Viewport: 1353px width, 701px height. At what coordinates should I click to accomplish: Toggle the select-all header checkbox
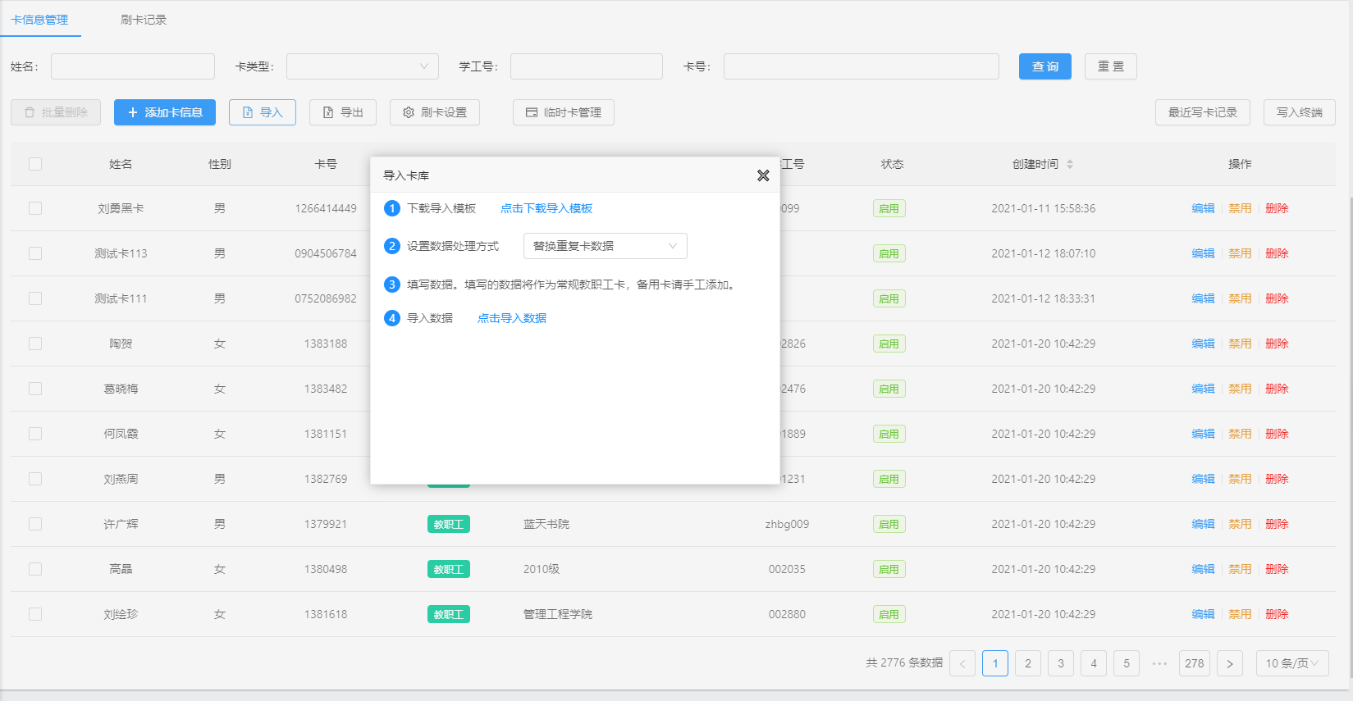tap(35, 164)
